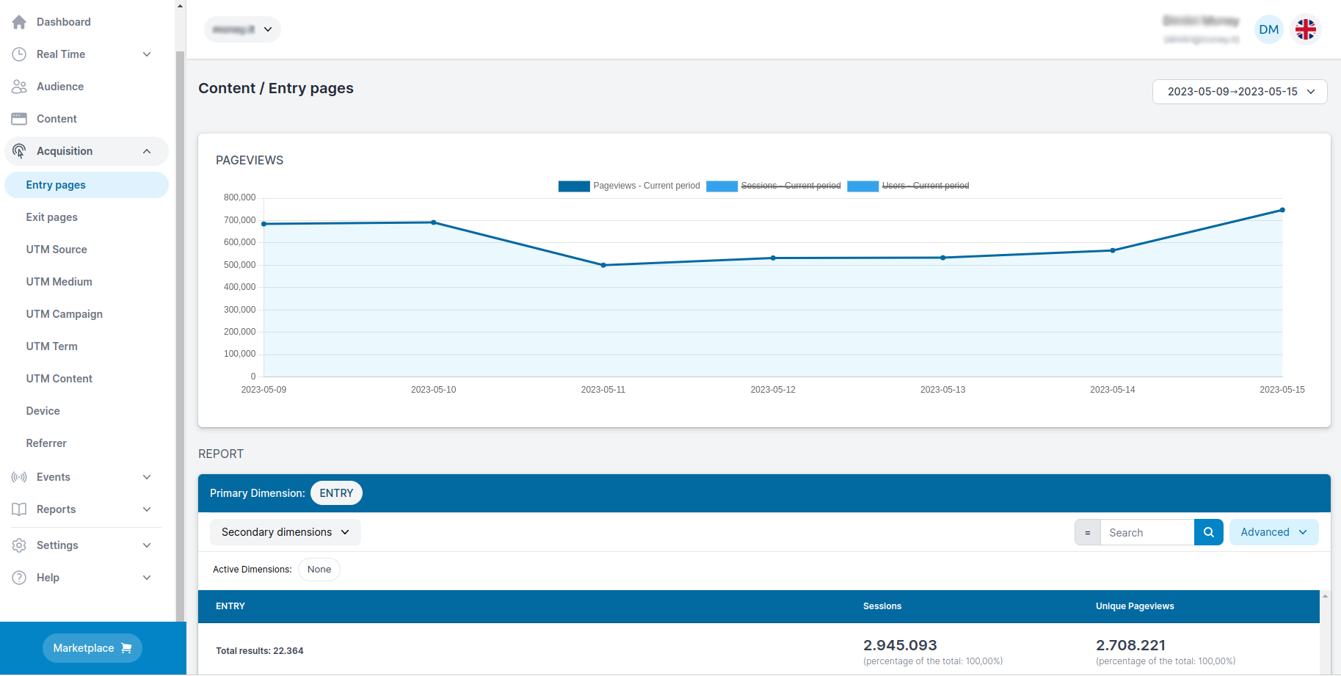This screenshot has width=1341, height=676.
Task: Click into the Search input field
Action: pos(1146,532)
